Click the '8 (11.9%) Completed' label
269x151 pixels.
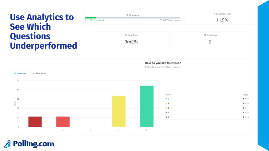click(94, 20)
